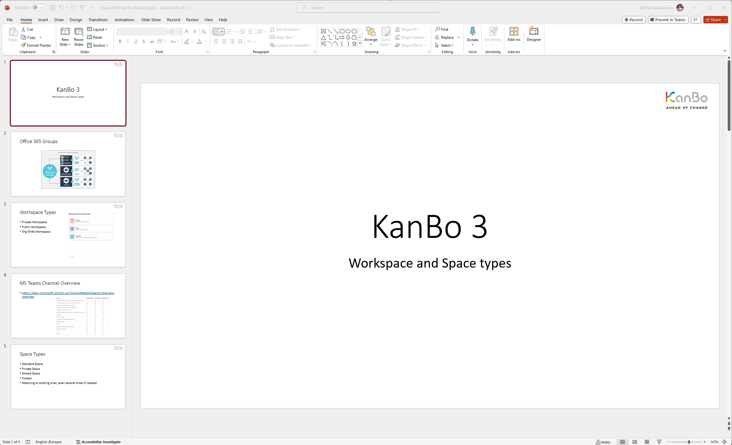Click the Present in Teams button
The height and width of the screenshot is (445, 732).
tap(668, 19)
